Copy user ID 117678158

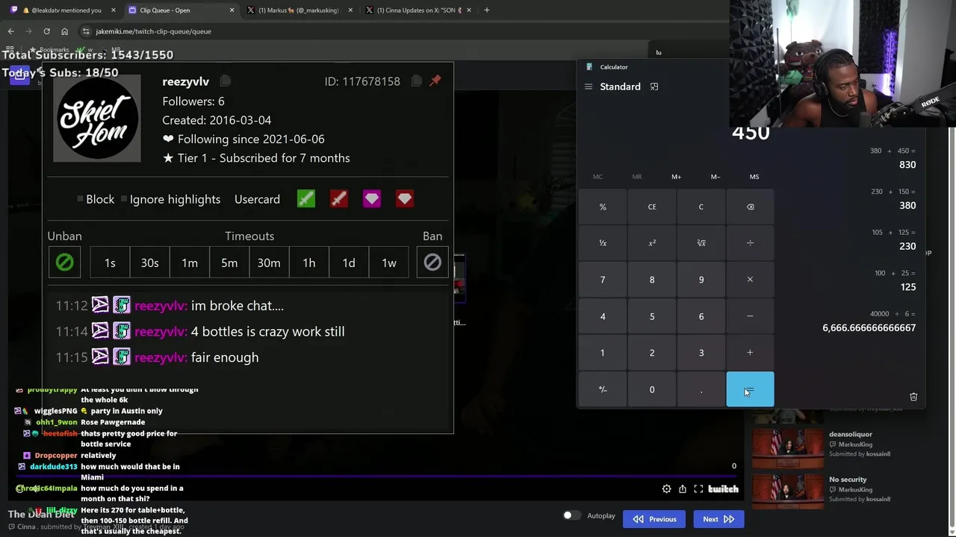coord(416,81)
